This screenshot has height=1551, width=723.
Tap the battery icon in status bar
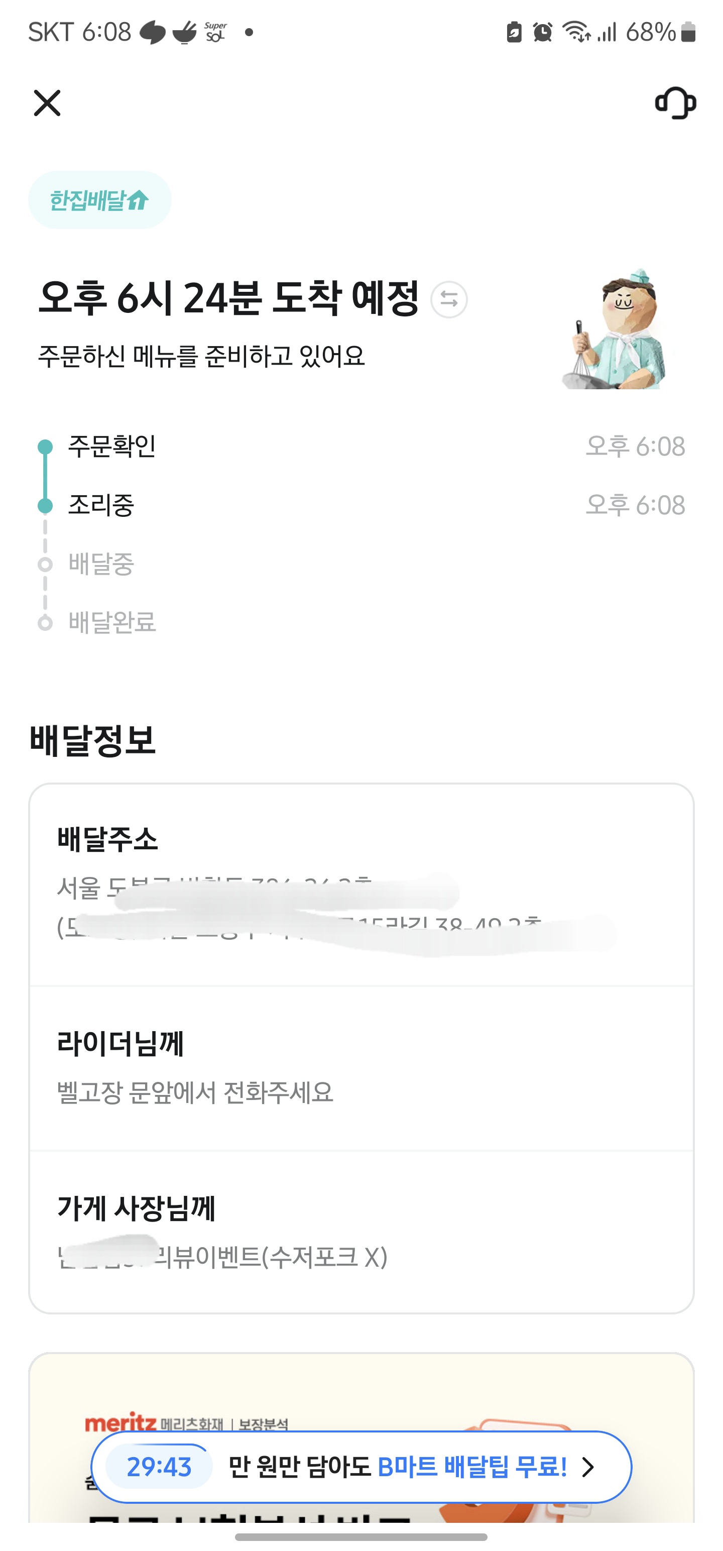pyautogui.click(x=688, y=32)
